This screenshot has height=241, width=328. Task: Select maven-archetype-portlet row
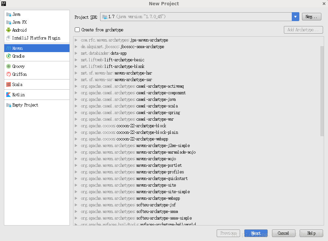tap(197, 166)
